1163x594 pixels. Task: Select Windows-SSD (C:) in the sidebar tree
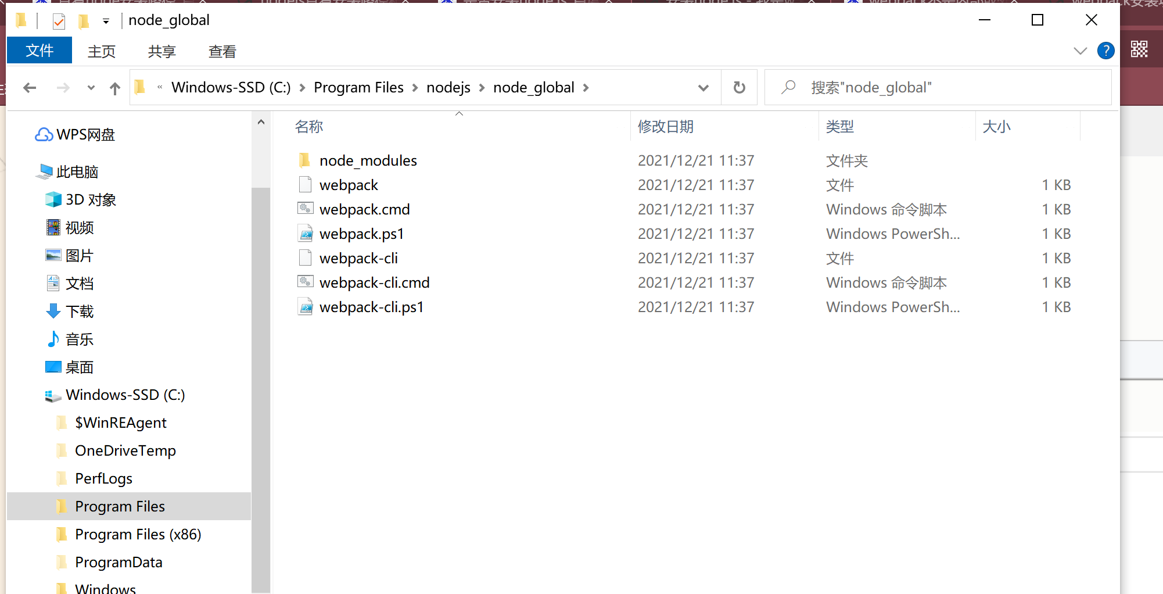[x=125, y=395]
